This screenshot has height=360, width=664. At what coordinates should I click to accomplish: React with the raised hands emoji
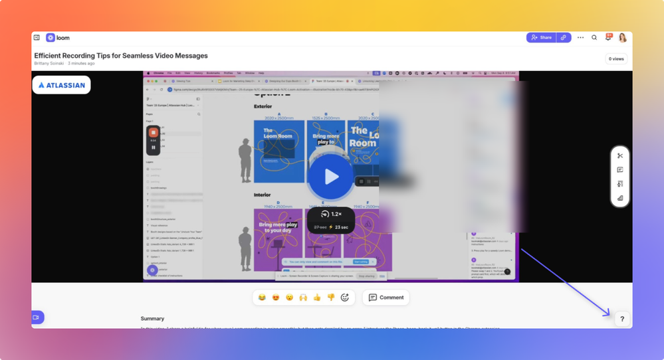click(x=303, y=298)
